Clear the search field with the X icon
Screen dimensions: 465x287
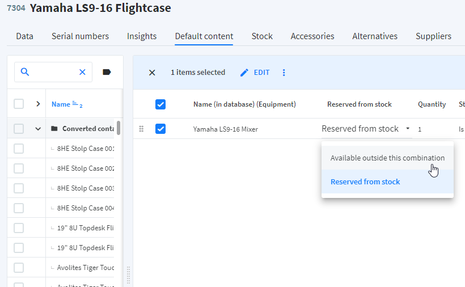[82, 71]
